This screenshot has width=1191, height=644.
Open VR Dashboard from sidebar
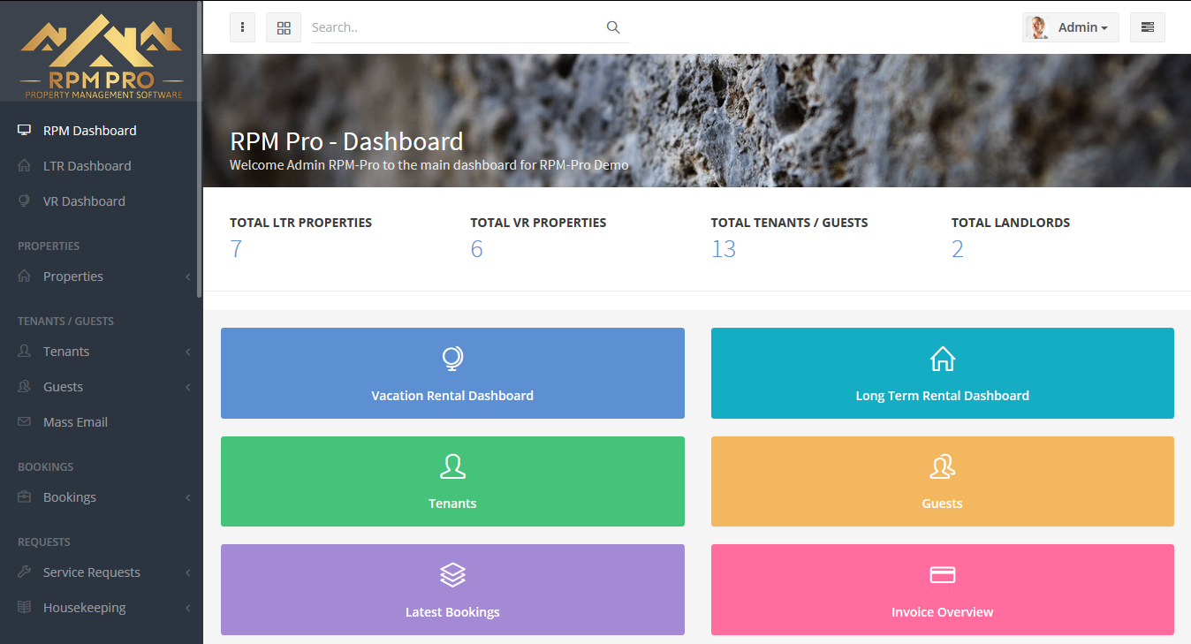100,201
